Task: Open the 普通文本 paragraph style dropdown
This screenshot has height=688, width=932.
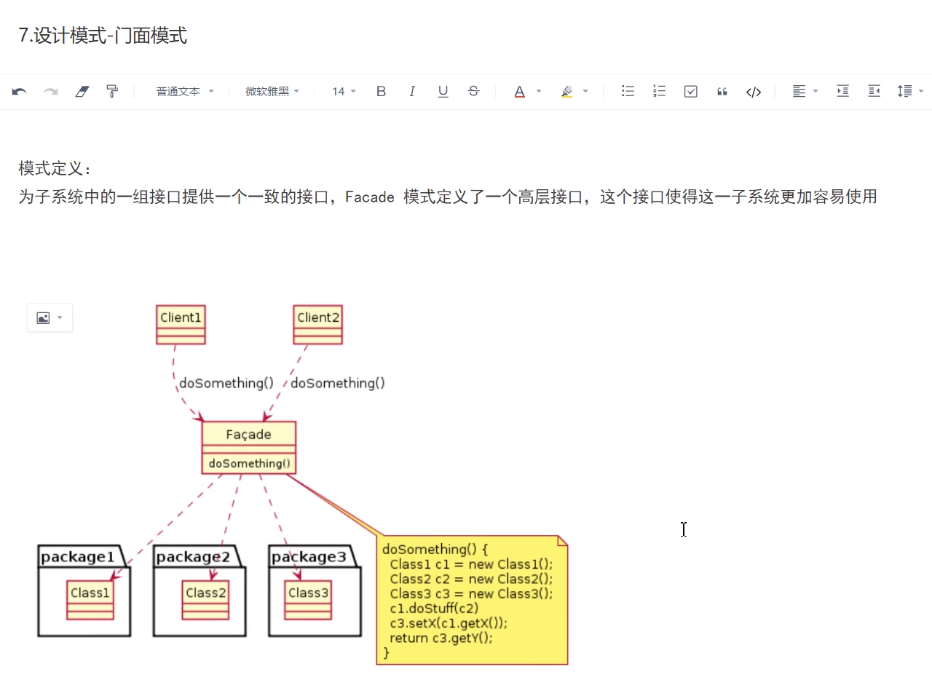Action: point(185,91)
